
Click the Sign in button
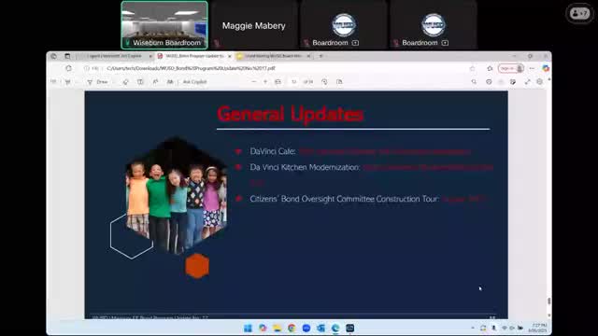tap(511, 68)
